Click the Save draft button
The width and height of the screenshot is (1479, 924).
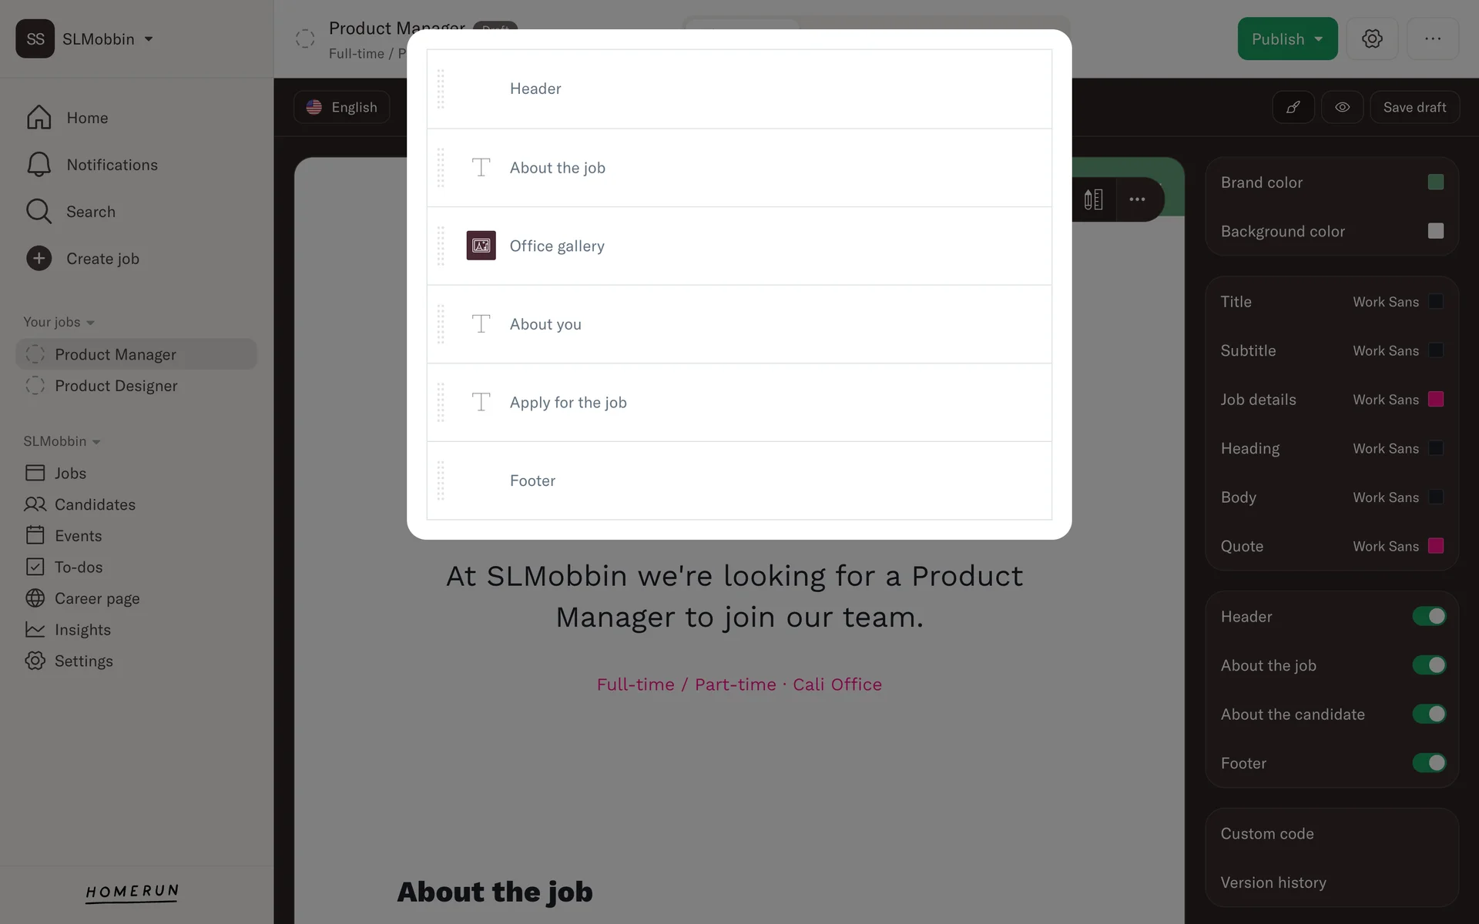1414,107
